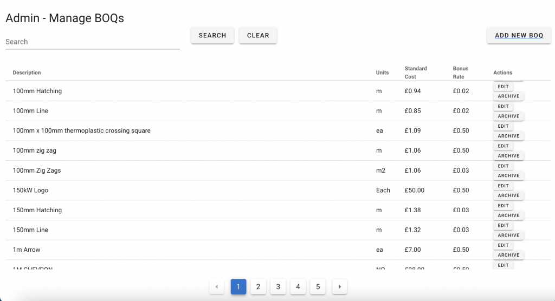Click the Search button
Screen dimensions: 555x301
(x=212, y=35)
